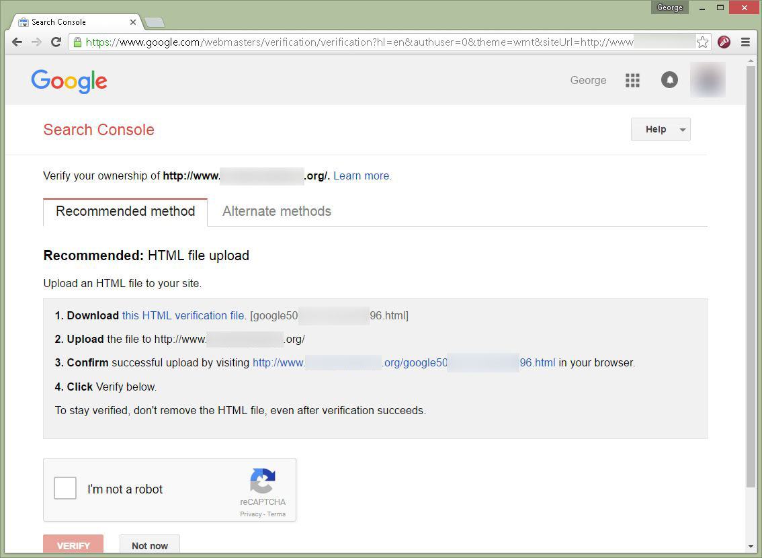Expand the Help dropdown
The height and width of the screenshot is (558, 762).
(x=661, y=129)
